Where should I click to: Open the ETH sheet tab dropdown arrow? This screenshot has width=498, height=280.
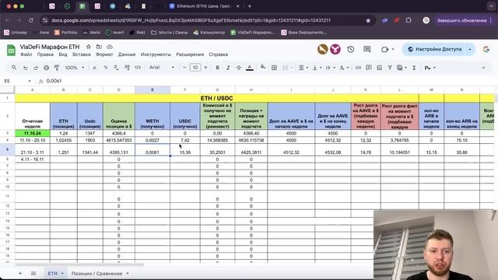coord(62,273)
